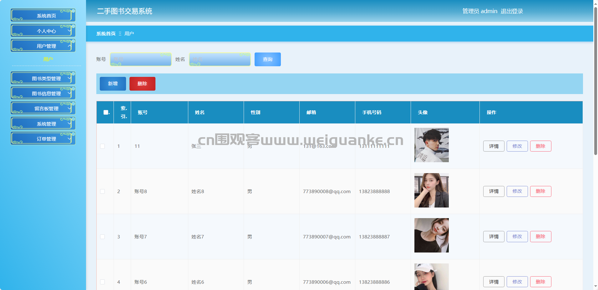
Task: Select phone number 13823888886
Action: pos(374,282)
